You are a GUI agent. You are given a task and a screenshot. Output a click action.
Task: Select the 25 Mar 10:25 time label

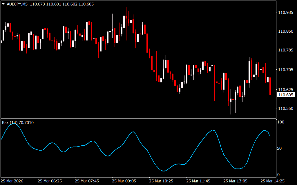tap(161, 181)
